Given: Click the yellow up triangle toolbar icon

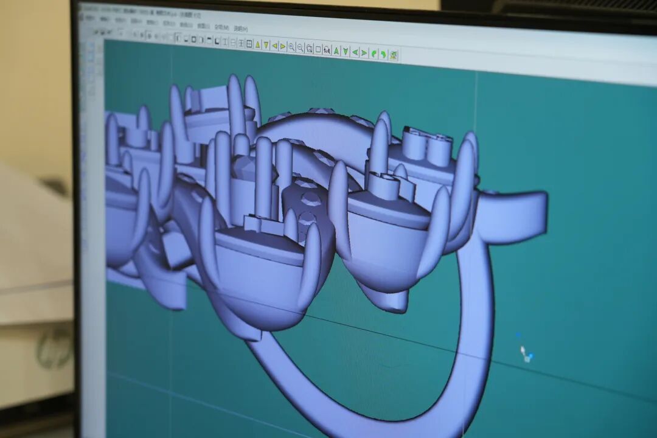Looking at the screenshot, I should pos(257,45).
